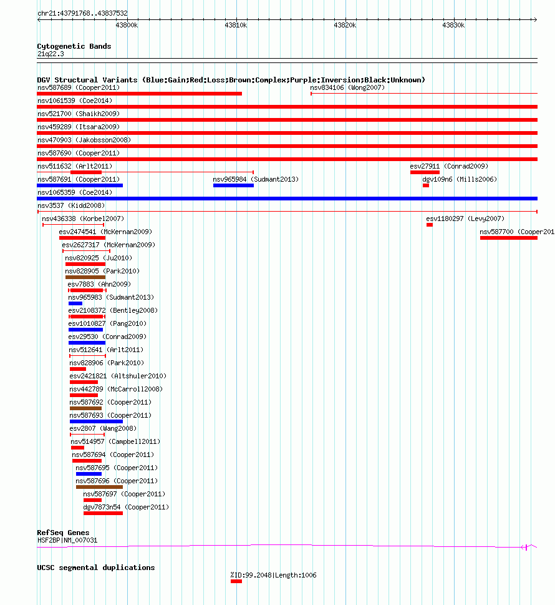This screenshot has height=605, width=555.
Task: Open nsv828906 (Park2010) label
Action: coord(107,363)
